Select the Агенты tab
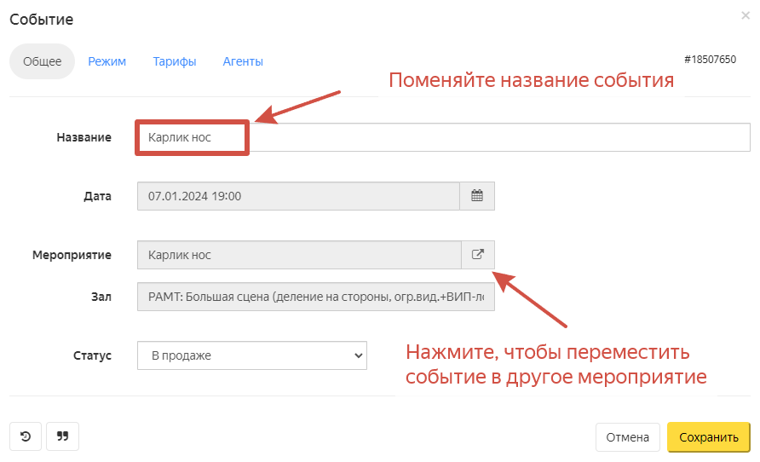 point(243,61)
